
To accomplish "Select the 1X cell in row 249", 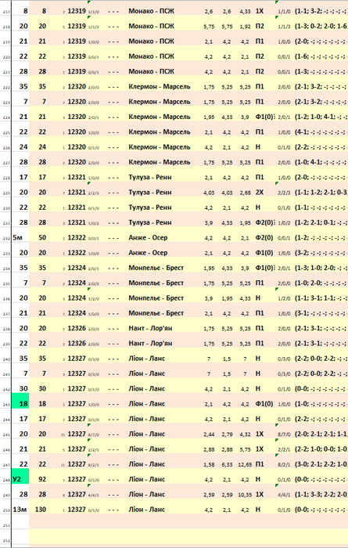I will (x=260, y=494).
